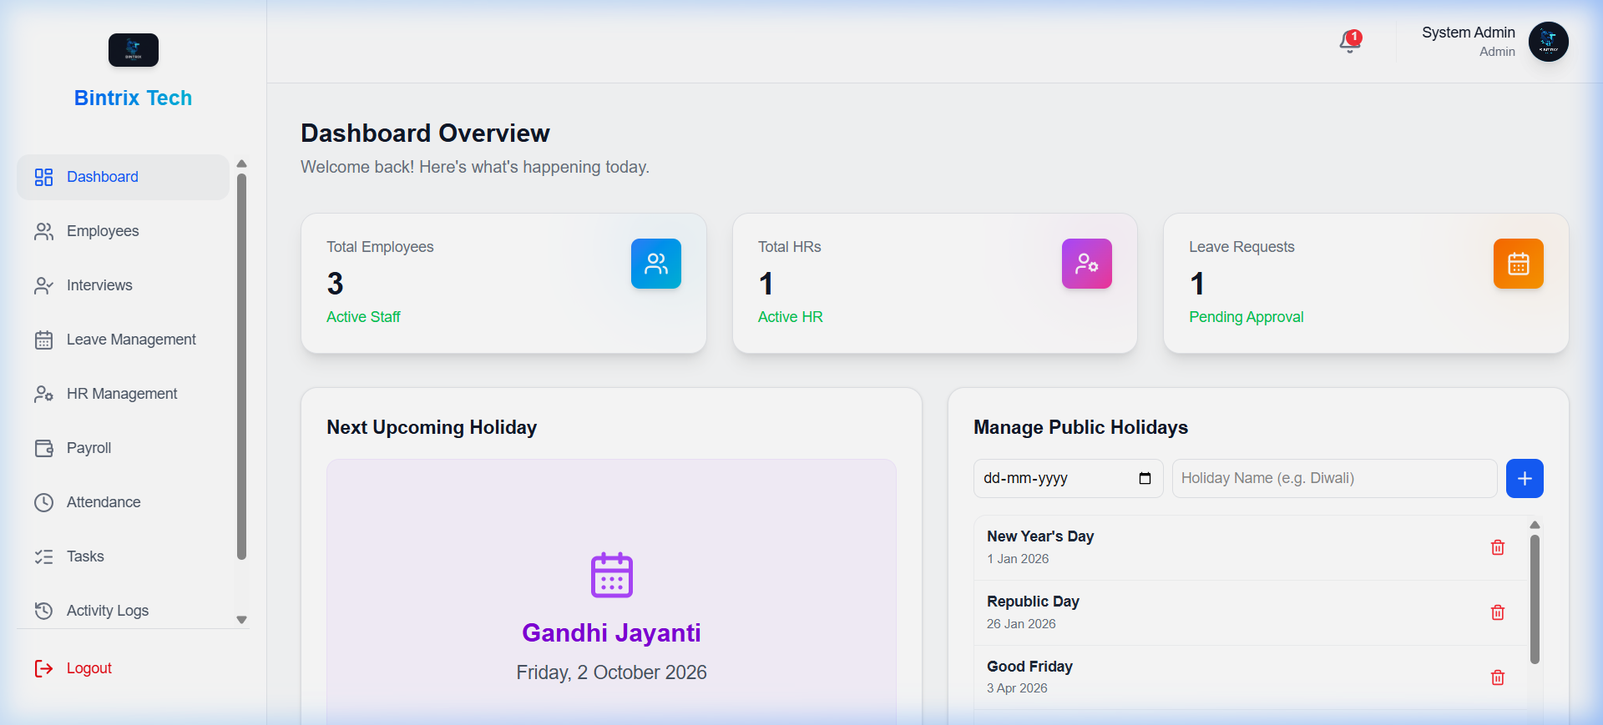Go to Tasks in the sidebar

(123, 556)
